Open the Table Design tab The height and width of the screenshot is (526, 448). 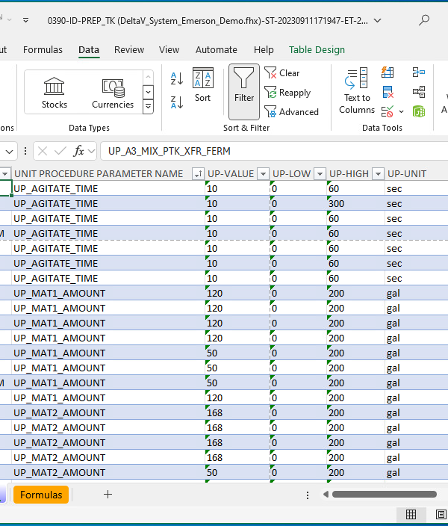coord(317,49)
